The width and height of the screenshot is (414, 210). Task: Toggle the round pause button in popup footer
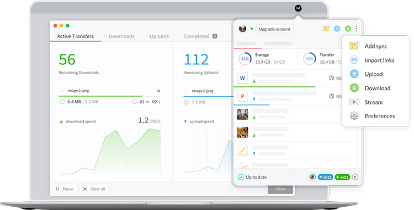click(x=355, y=177)
